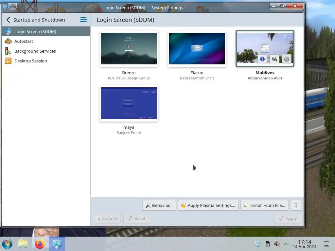Click the maya theme name label

pos(129,127)
